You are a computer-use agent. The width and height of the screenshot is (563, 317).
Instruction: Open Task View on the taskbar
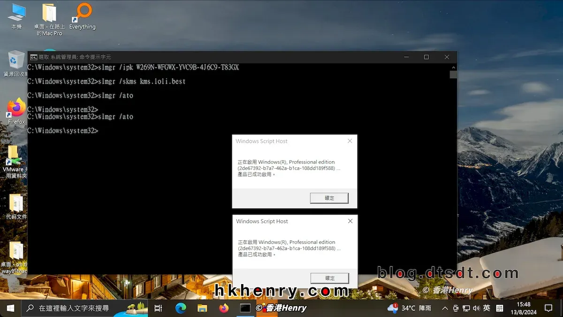point(158,308)
